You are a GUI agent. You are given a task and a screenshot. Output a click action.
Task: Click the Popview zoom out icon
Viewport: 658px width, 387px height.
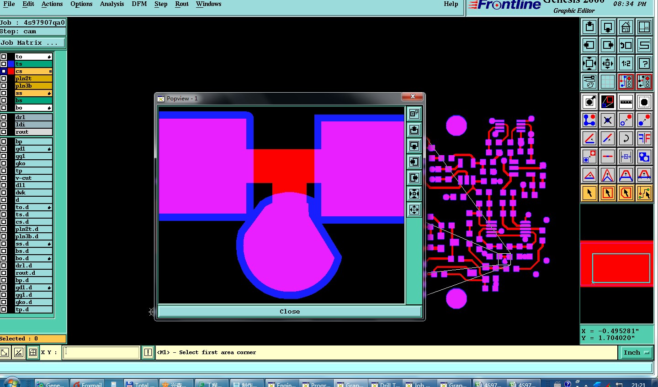pos(414,209)
